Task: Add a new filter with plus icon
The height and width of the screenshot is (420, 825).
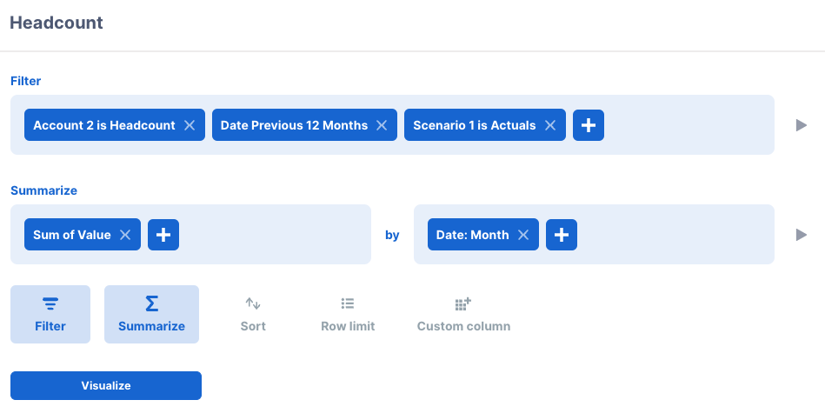Action: point(589,125)
